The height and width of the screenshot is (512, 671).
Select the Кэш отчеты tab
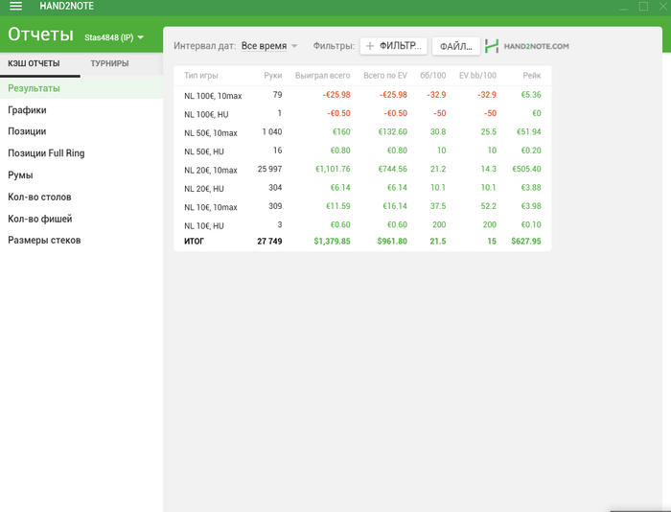point(35,64)
